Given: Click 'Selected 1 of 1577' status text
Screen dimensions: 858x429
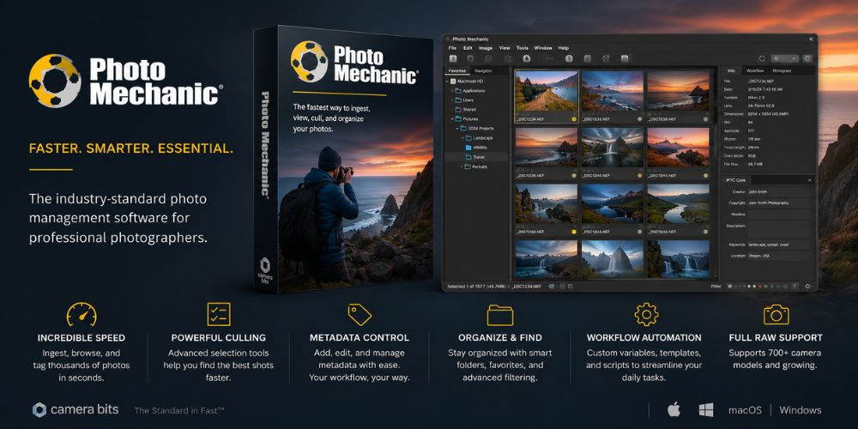Looking at the screenshot, I should click(466, 287).
